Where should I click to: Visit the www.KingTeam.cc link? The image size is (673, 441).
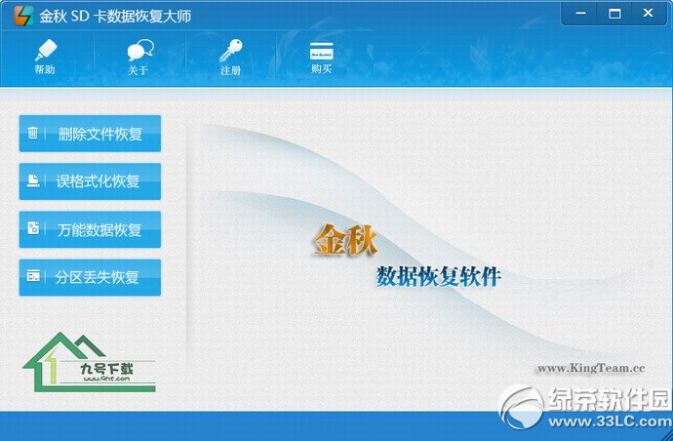click(591, 368)
